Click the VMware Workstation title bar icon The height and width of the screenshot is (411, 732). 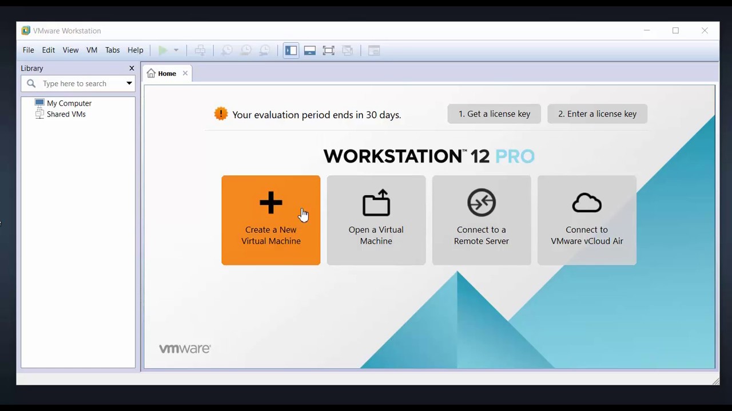(26, 30)
